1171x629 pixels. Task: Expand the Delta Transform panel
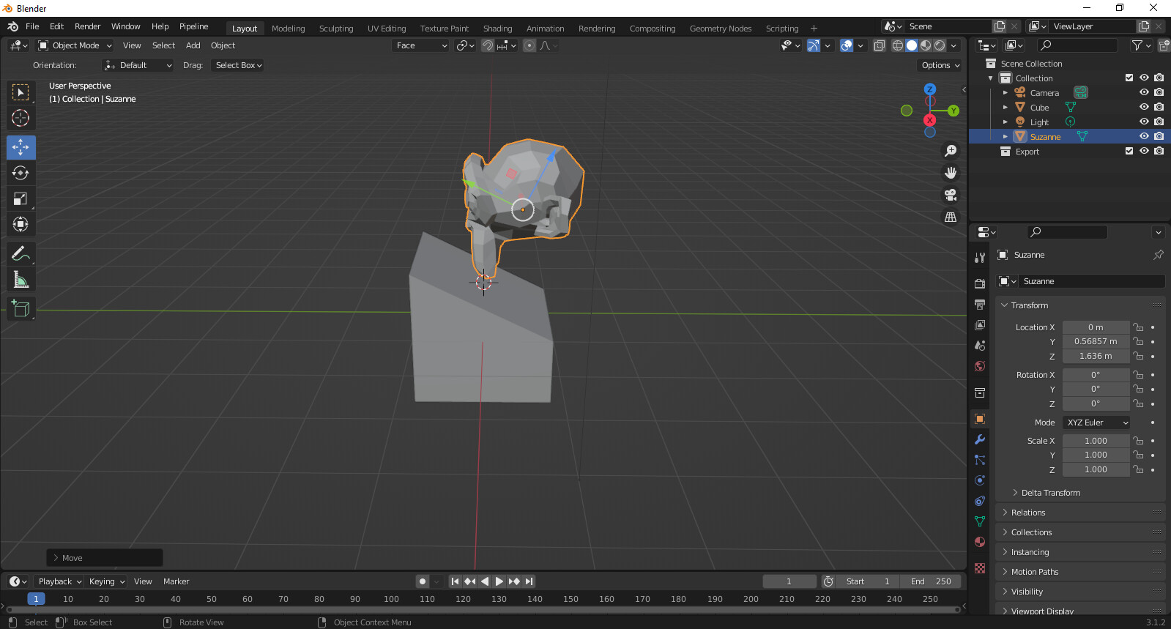[x=1050, y=493]
